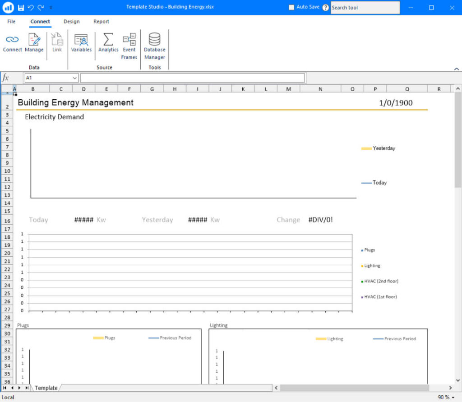The image size is (462, 402).
Task: Switch to the Design ribbon tab
Action: pyautogui.click(x=71, y=22)
